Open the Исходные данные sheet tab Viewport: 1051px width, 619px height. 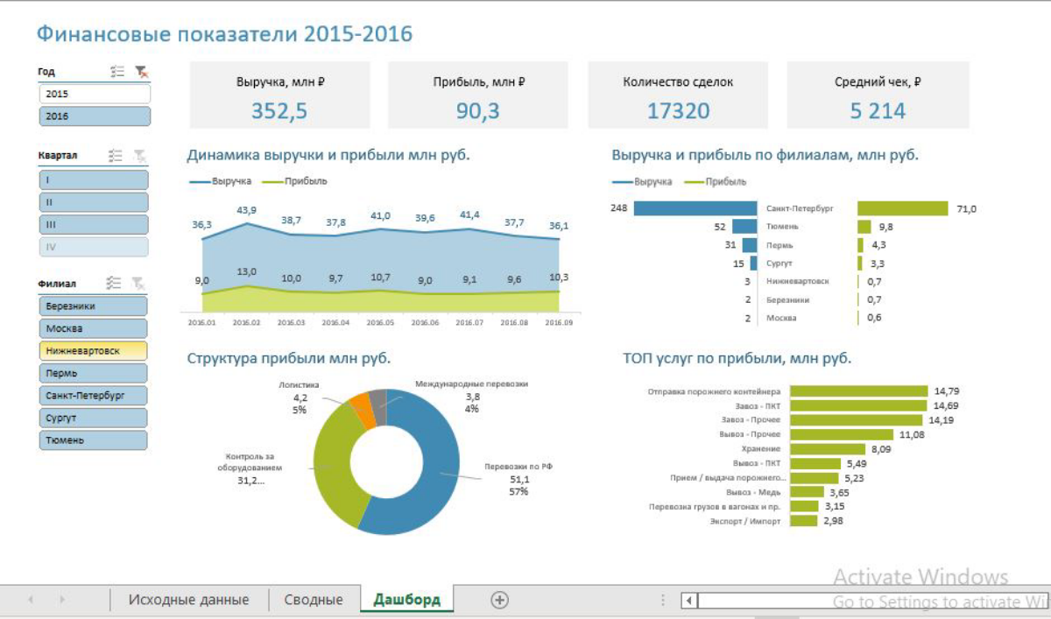(188, 600)
